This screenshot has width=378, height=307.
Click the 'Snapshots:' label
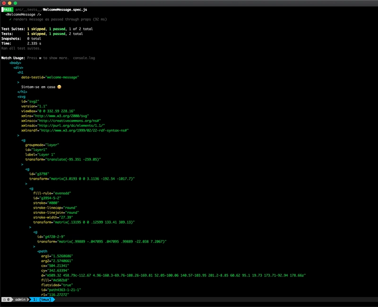(11, 39)
